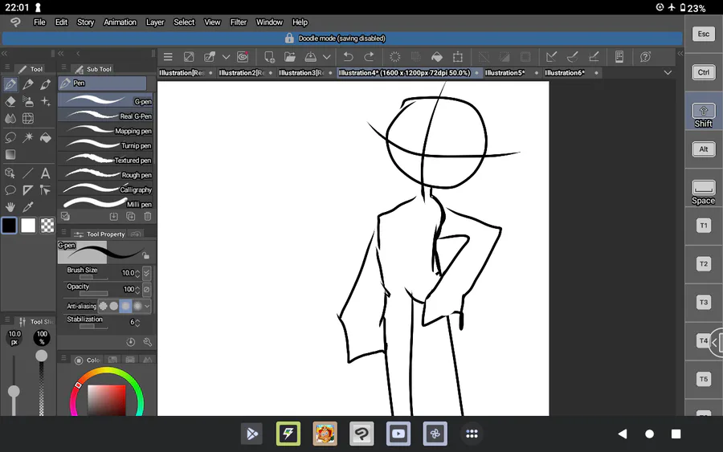Collapse the Tool palette dock arrows
The height and width of the screenshot is (452, 723).
click(4, 54)
